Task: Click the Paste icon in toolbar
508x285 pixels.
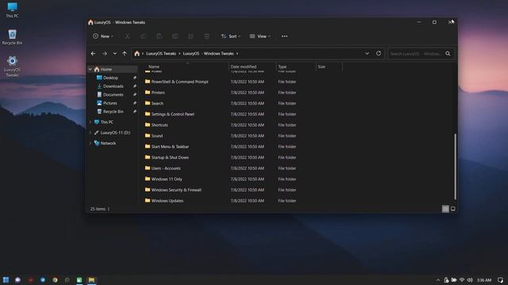Action: (159, 36)
